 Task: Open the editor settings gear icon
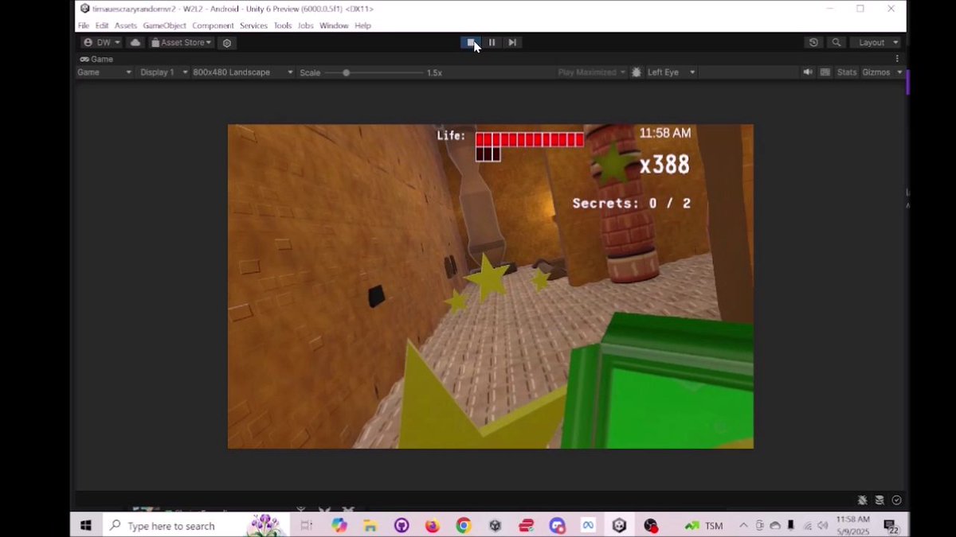(227, 42)
